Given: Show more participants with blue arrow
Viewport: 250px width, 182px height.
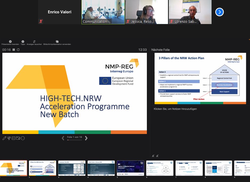Looking at the screenshot, I should pos(219,12).
